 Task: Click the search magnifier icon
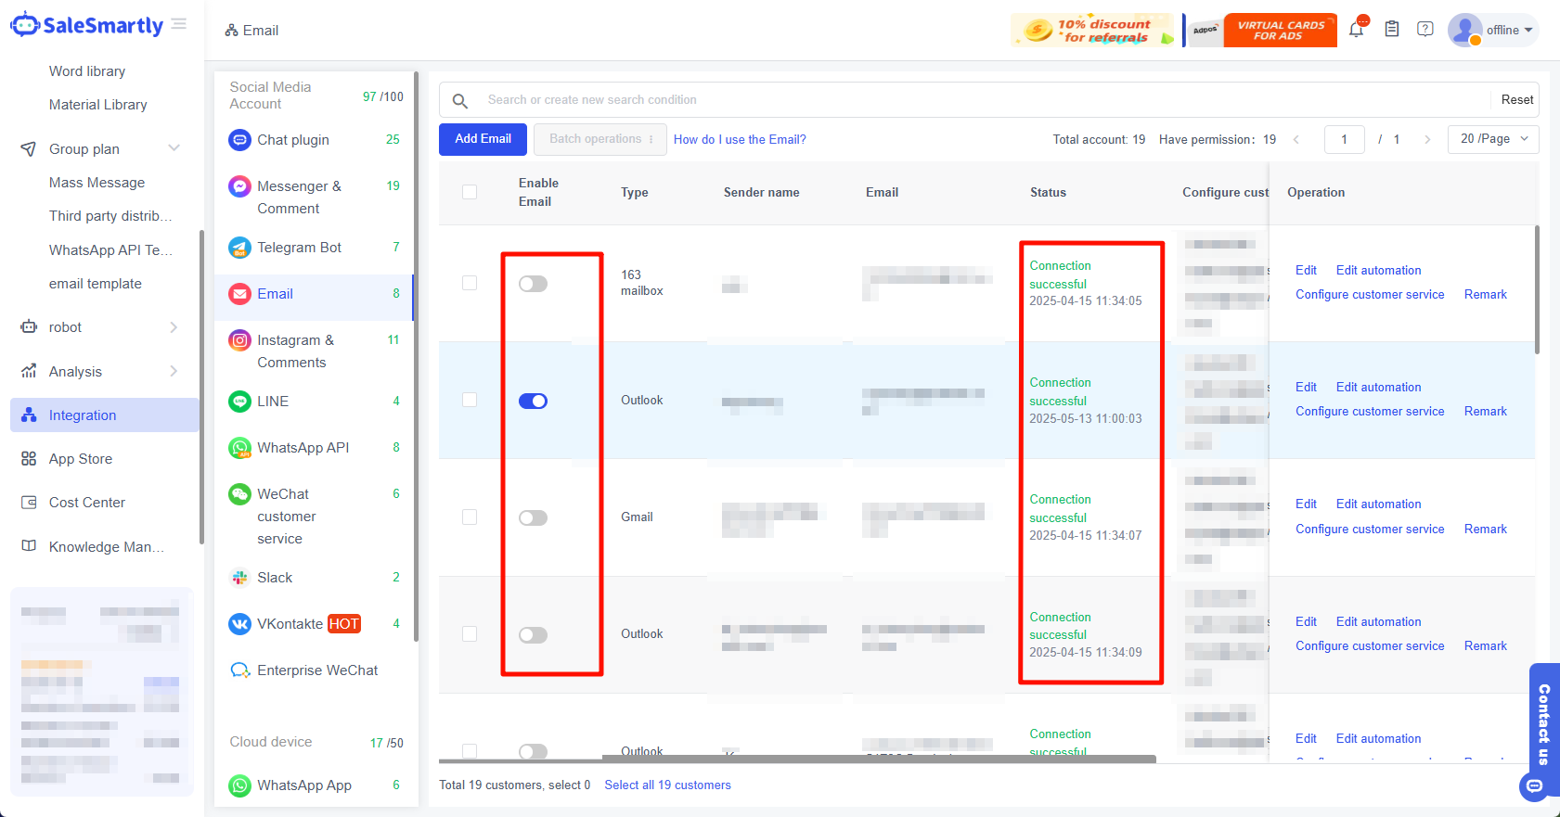459,100
